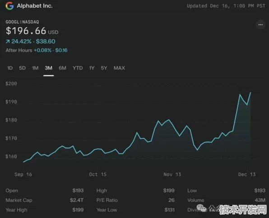Click the Alphabet Inc. company title

click(35, 6)
